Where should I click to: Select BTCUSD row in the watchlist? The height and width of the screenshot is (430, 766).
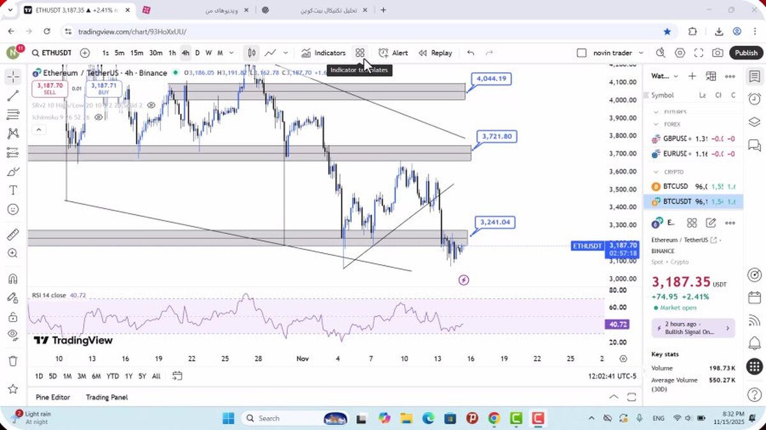click(x=693, y=186)
